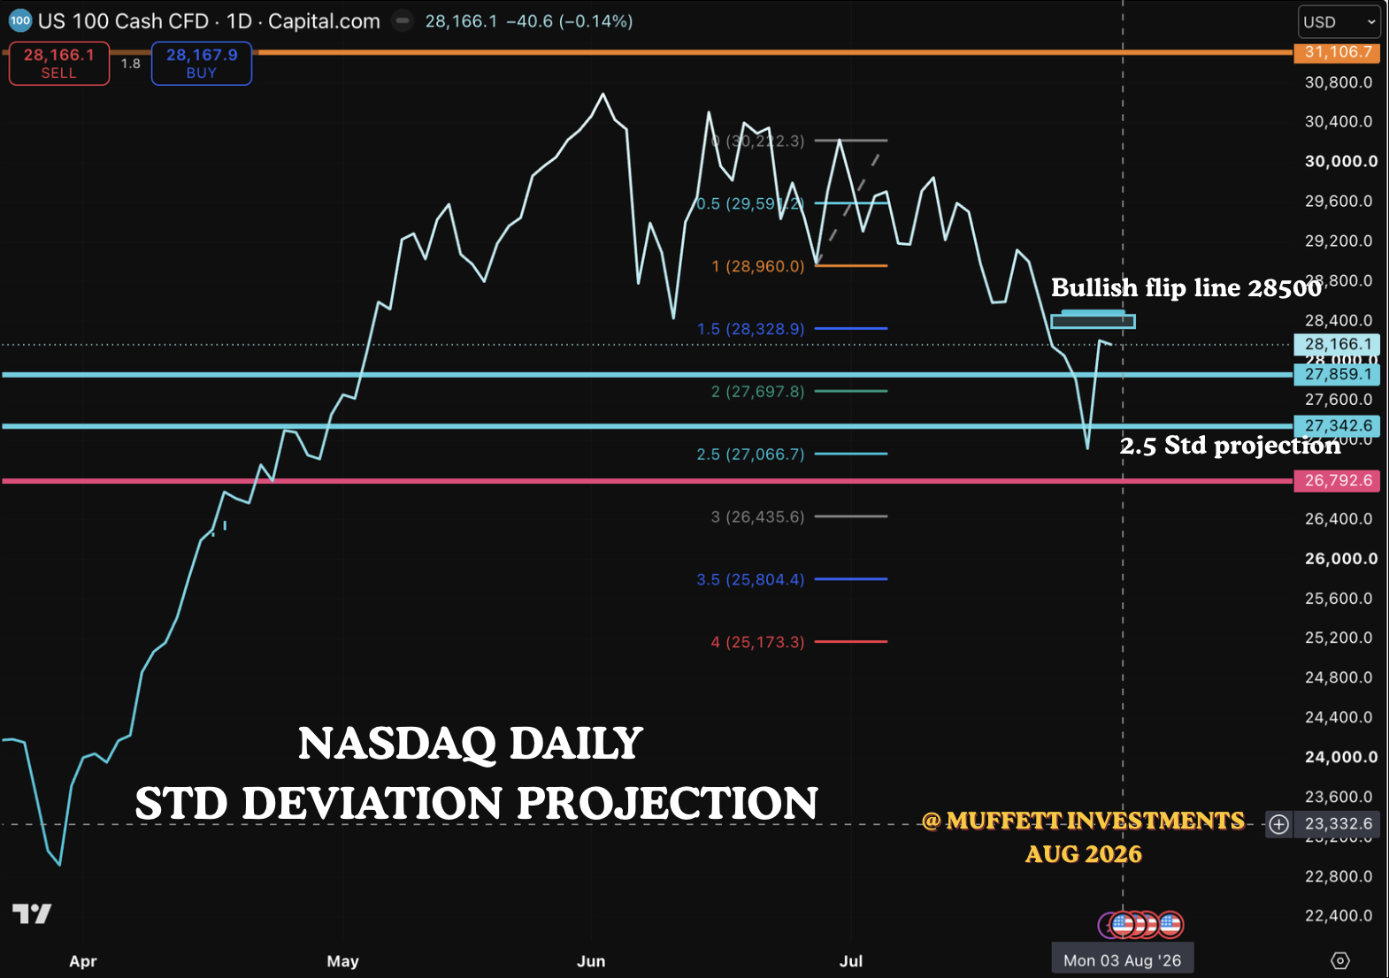1389x978 pixels.
Task: Click the price change text −40.6 (−0.14%)
Action: (570, 21)
